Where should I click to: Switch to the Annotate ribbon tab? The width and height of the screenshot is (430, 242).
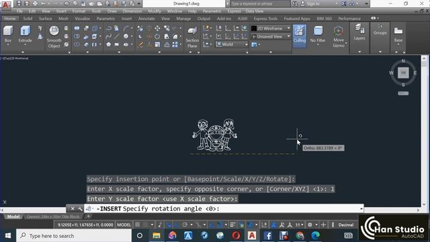[146, 18]
